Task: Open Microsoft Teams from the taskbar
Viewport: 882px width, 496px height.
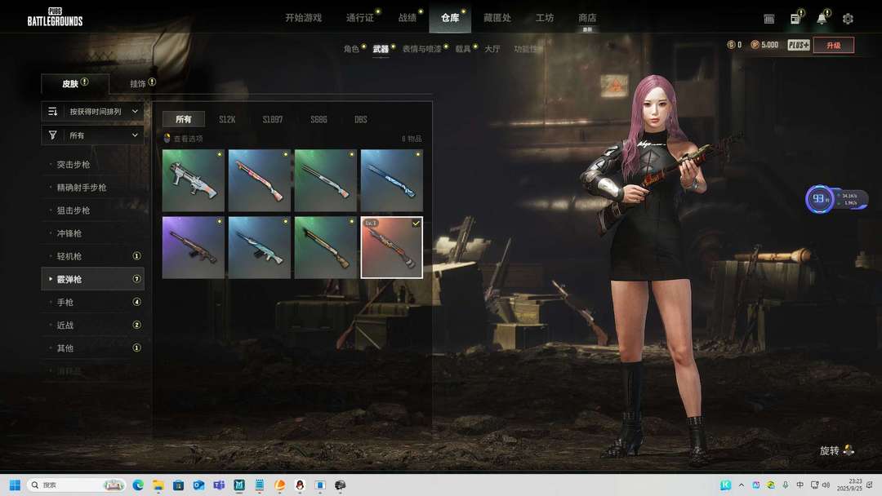Action: click(219, 485)
